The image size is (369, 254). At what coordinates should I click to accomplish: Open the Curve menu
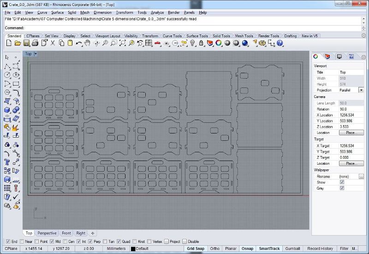(42, 12)
